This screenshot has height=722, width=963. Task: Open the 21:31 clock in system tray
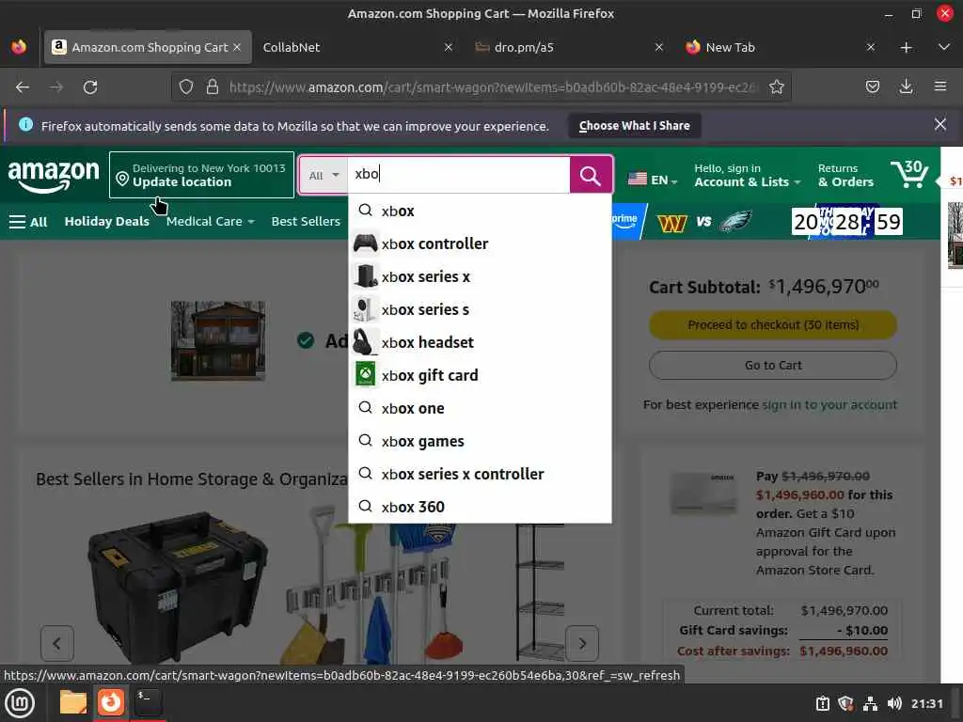[x=926, y=703]
